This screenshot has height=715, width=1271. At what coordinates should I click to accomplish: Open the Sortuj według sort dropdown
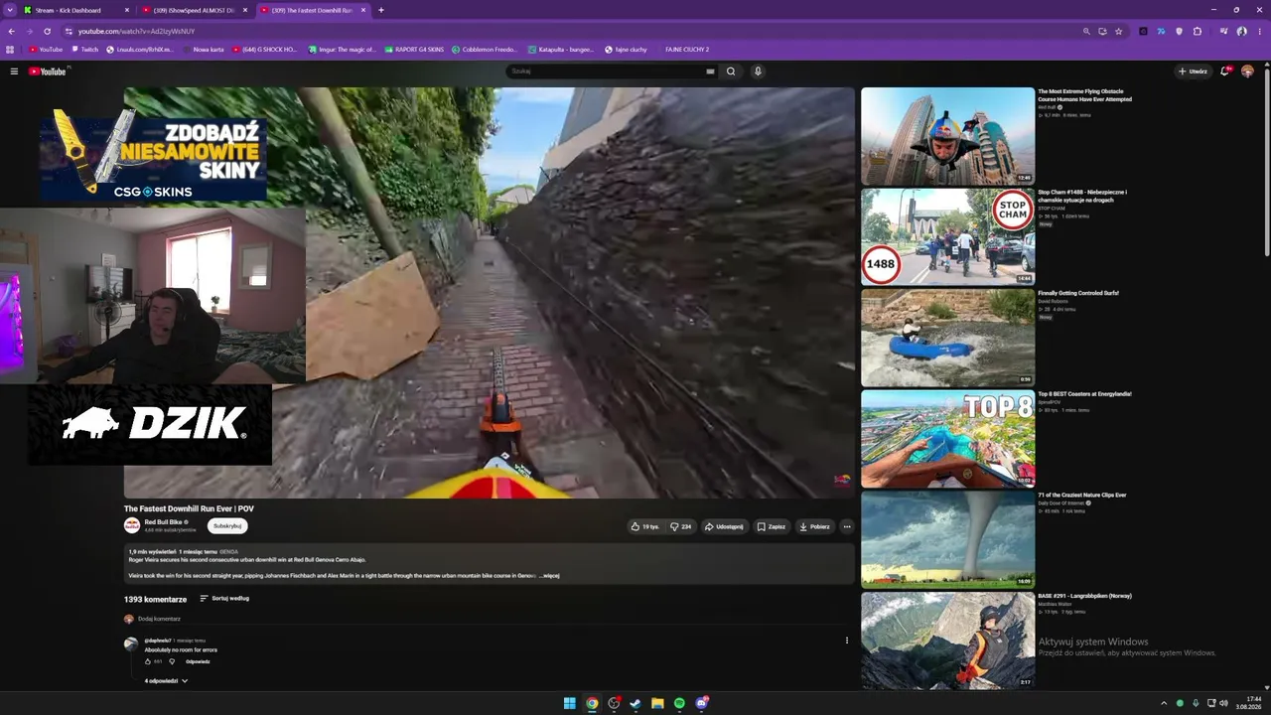[224, 599]
